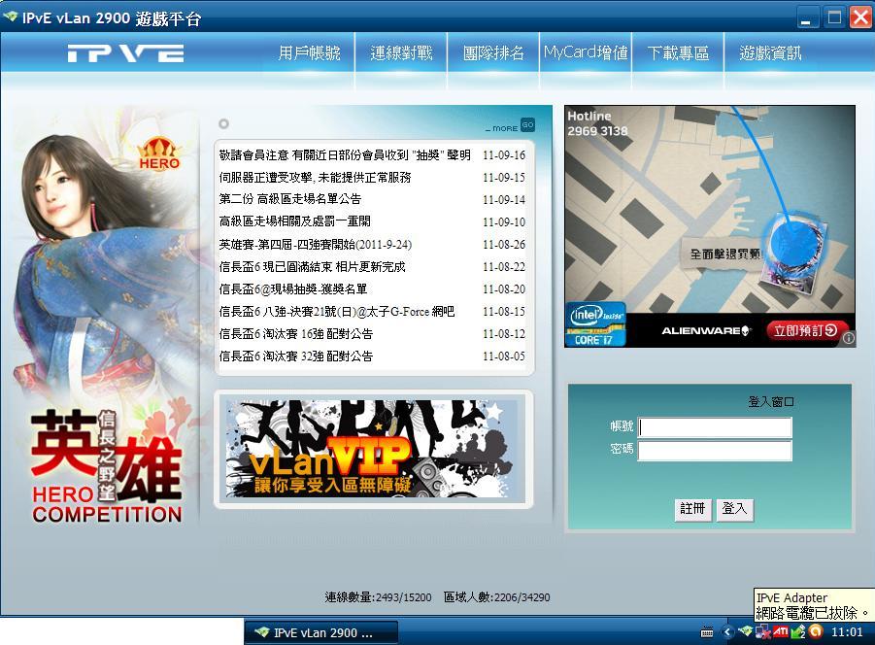This screenshot has height=645, width=875.
Task: Click the ATI tray icon
Action: [781, 631]
